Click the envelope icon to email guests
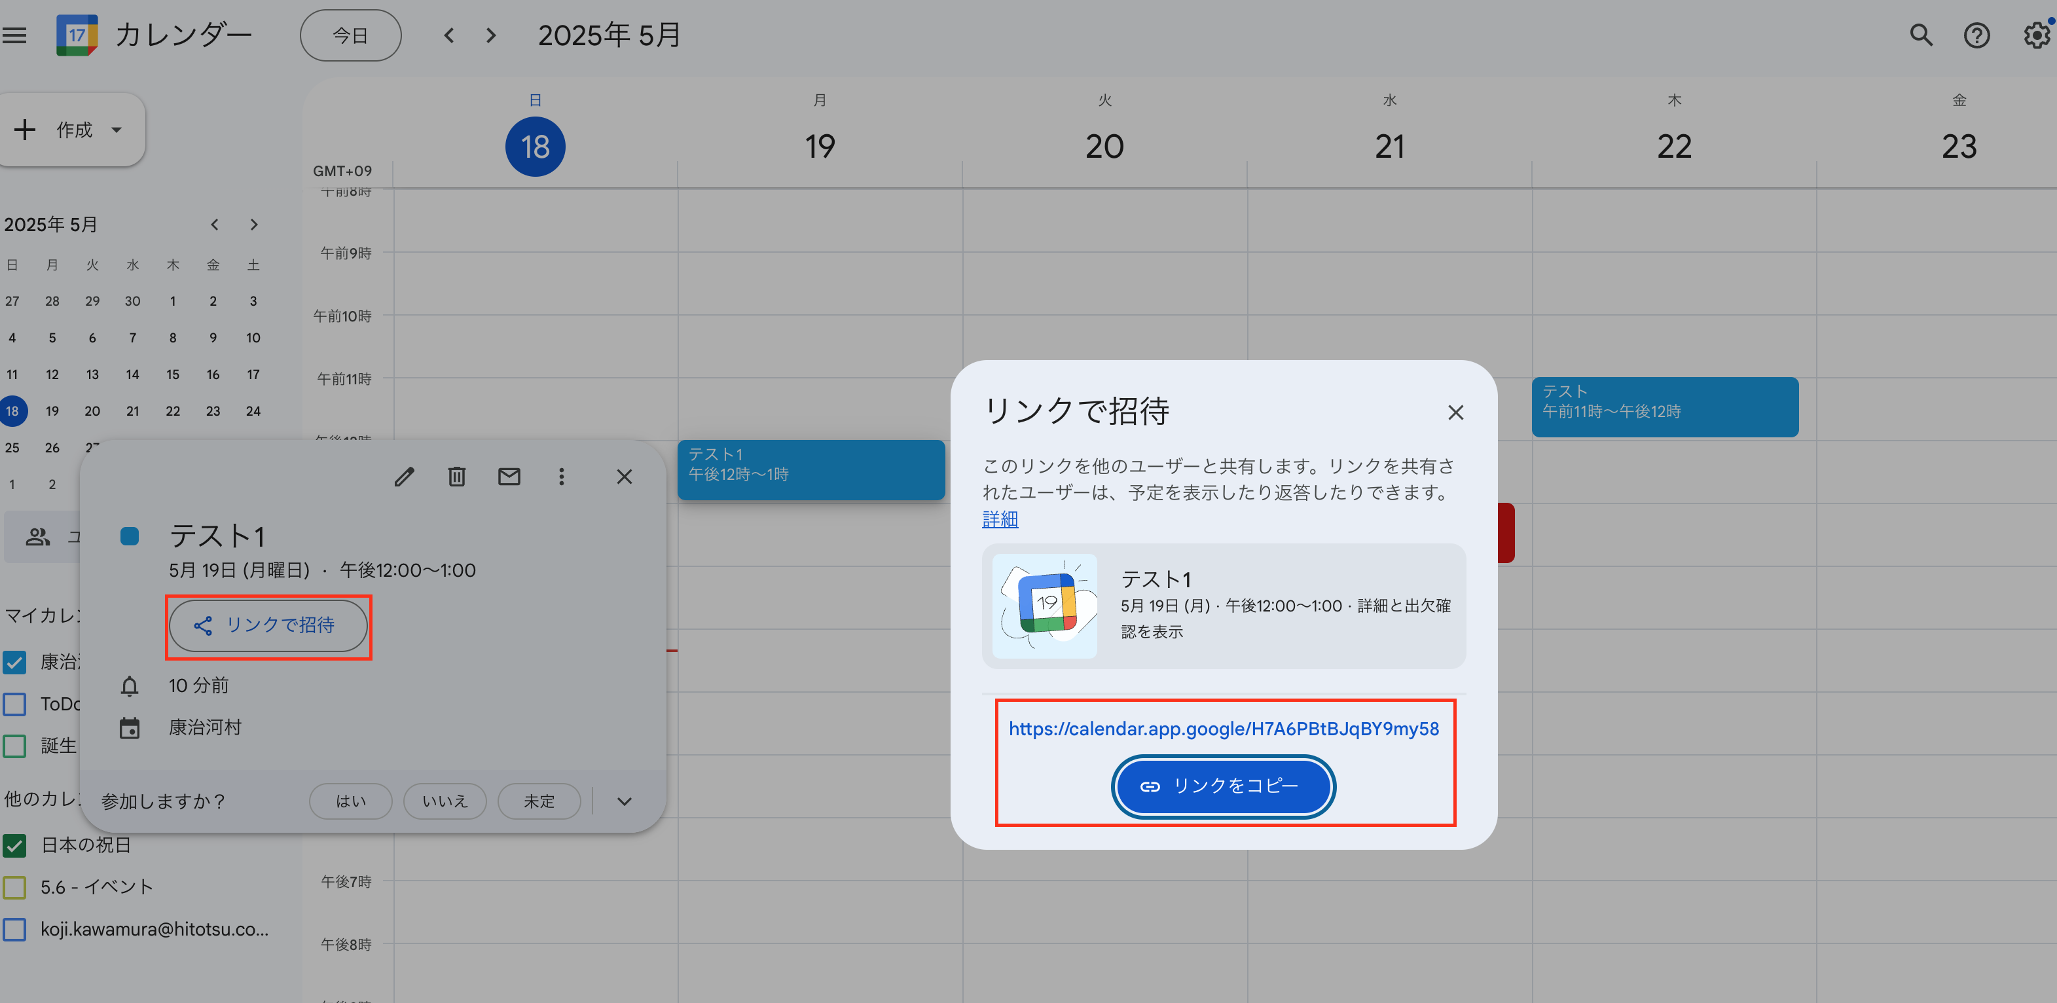The image size is (2057, 1003). click(509, 477)
